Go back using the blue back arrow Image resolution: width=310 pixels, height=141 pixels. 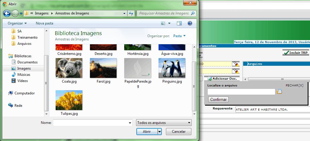pos(7,13)
